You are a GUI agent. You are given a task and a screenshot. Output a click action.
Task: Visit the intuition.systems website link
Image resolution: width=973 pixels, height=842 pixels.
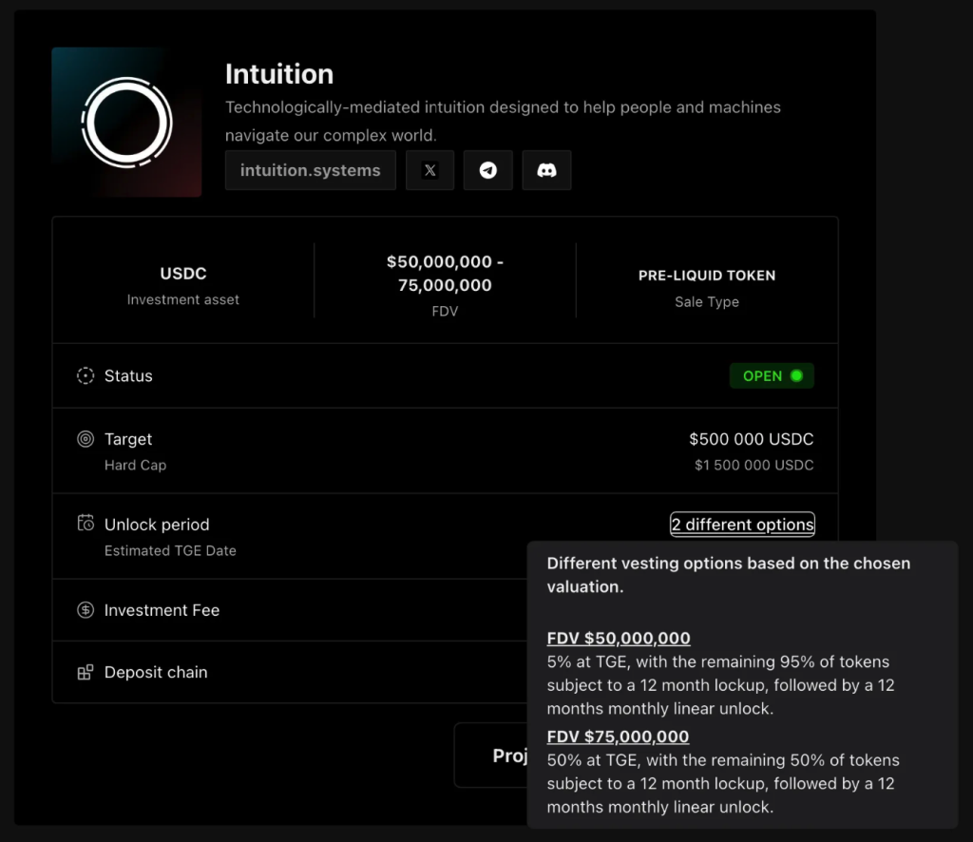pos(311,170)
